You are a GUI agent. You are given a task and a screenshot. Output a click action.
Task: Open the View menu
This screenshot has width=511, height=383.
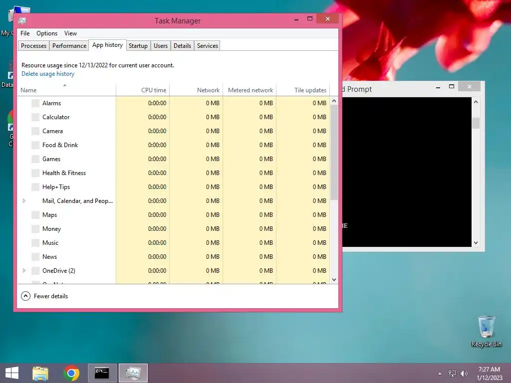70,33
